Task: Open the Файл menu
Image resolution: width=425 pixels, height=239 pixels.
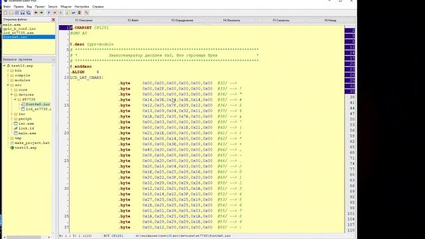Action: click(7, 7)
